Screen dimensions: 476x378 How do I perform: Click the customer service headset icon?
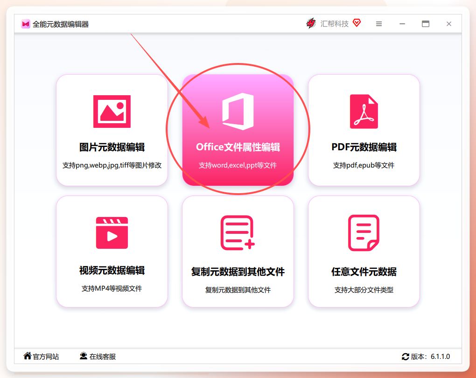point(84,356)
